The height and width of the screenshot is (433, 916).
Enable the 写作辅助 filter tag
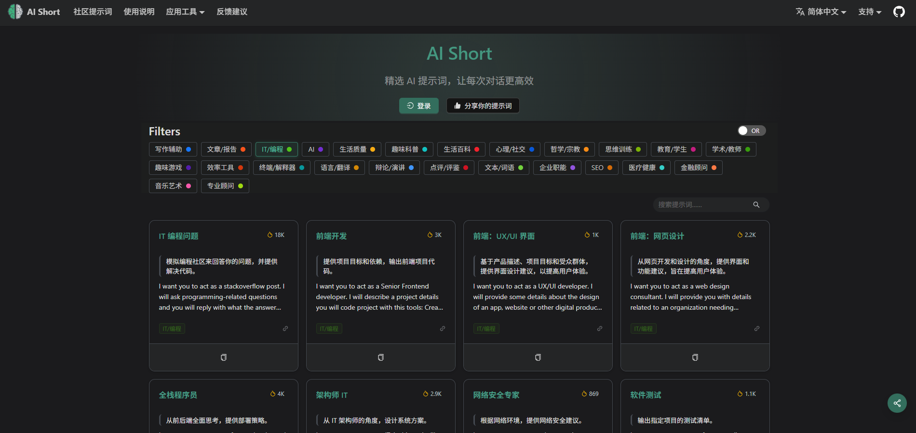click(173, 149)
